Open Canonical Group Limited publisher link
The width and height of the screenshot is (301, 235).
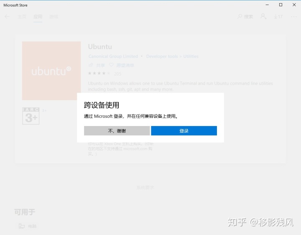[113, 56]
